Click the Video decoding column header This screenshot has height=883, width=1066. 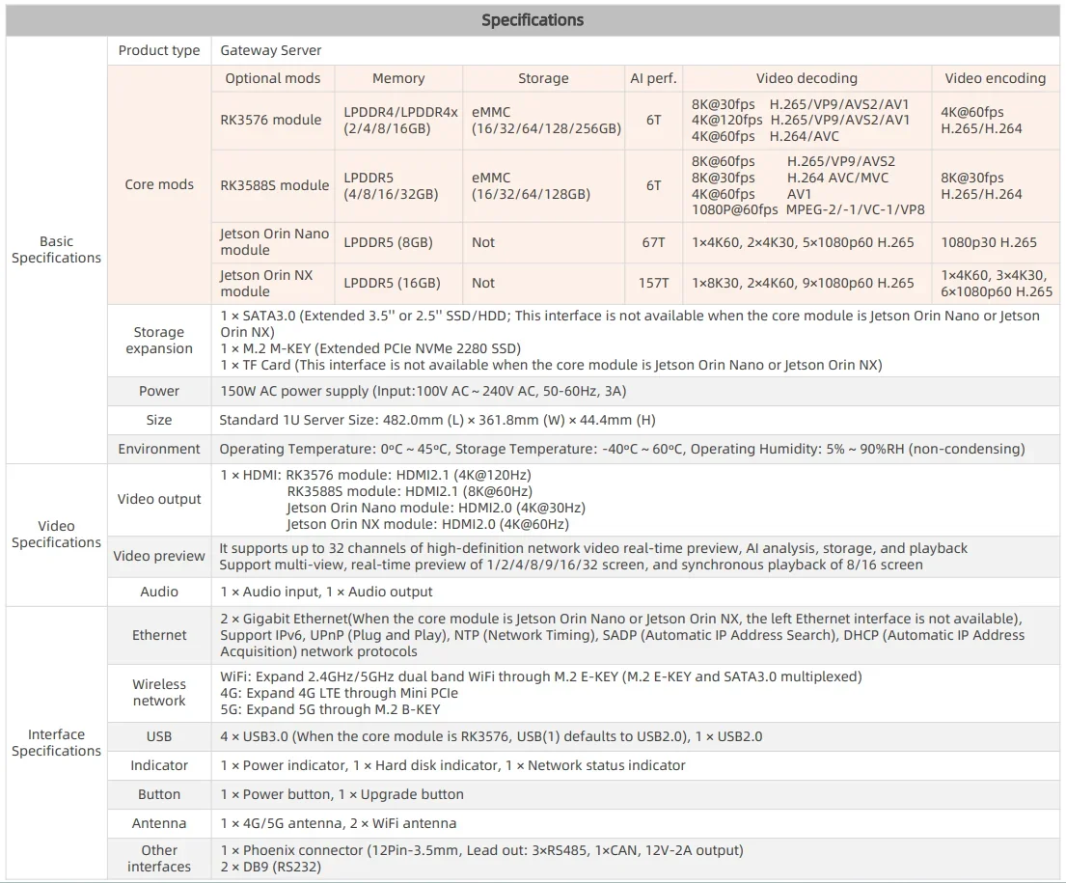click(x=806, y=78)
